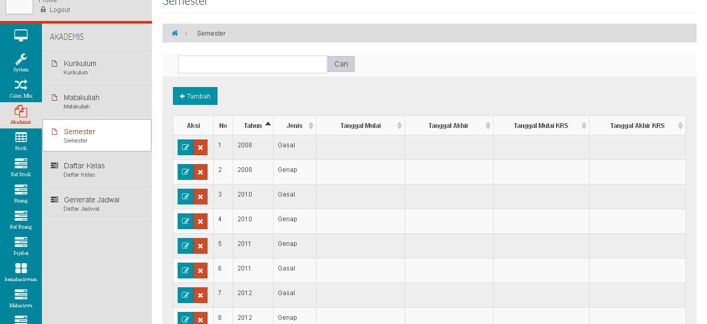Screen dimensions: 707x324
Task: Sort table by Jenis column
Action: (295, 126)
